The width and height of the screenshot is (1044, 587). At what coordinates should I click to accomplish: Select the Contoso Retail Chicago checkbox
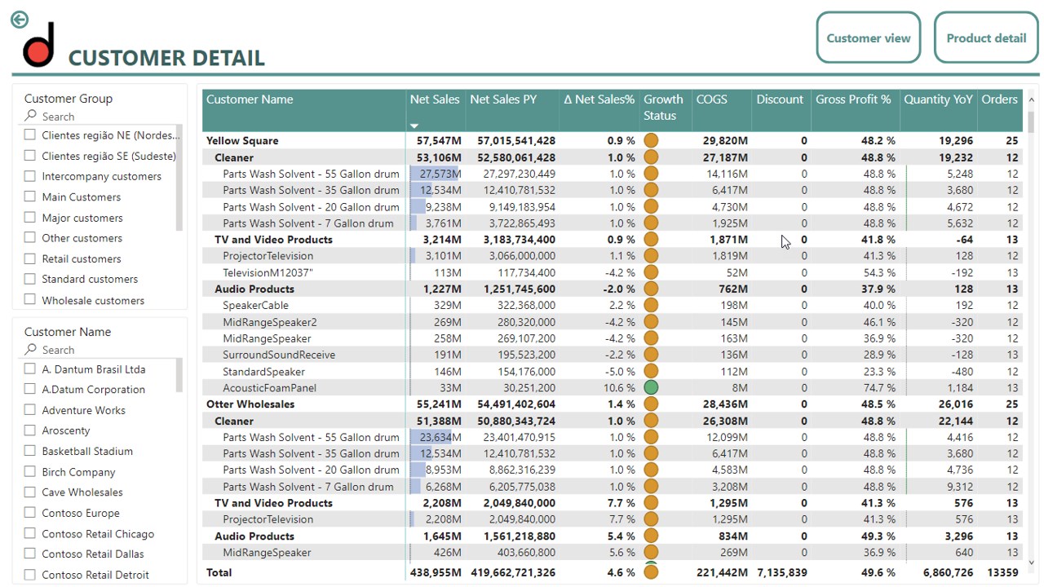(x=30, y=534)
